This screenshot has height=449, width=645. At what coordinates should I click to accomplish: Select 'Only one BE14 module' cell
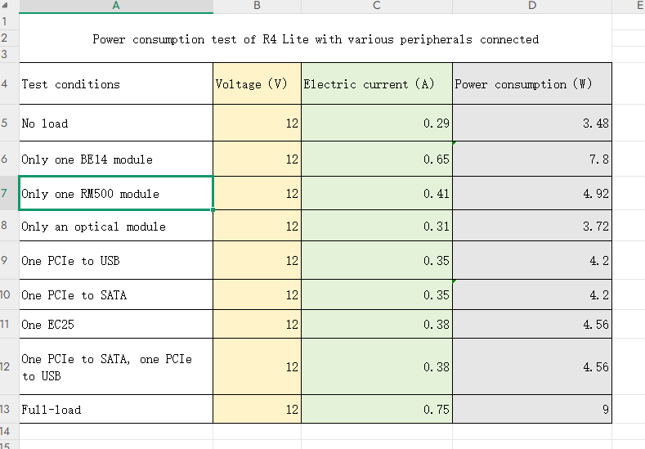point(116,159)
